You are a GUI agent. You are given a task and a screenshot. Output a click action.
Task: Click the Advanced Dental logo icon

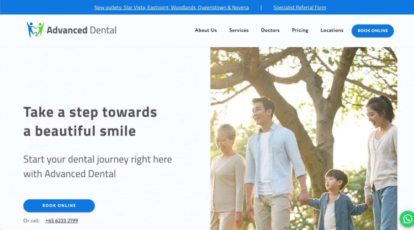click(x=36, y=29)
